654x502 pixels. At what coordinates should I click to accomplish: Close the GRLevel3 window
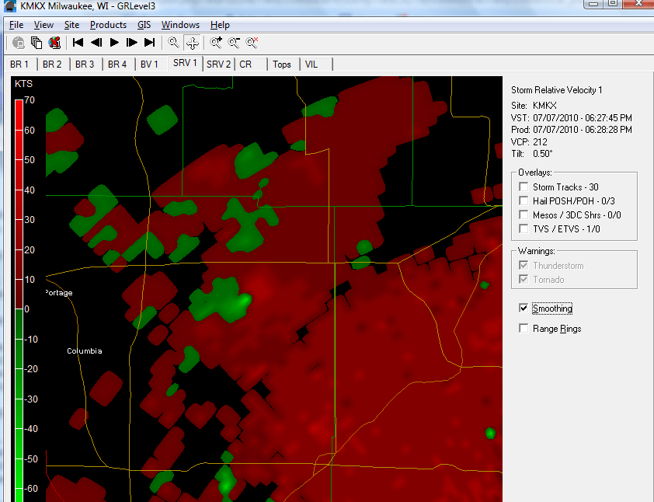[638, 3]
